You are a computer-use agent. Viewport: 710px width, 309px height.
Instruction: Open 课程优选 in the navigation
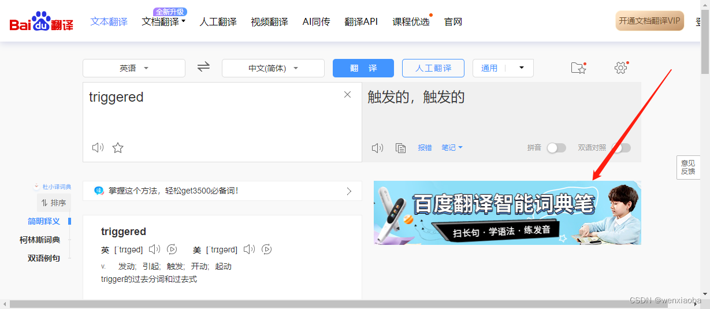point(411,22)
